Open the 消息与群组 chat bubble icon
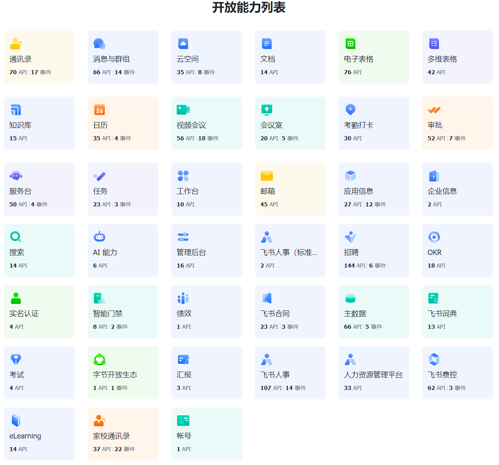Screen dimensions: 499x465 coord(99,44)
